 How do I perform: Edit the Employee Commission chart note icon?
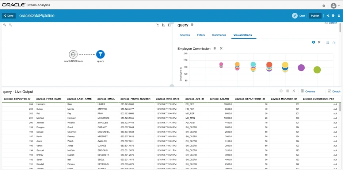pyautogui.click(x=215, y=49)
